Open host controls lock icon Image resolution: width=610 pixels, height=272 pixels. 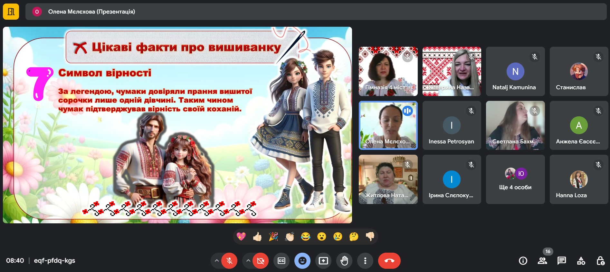tap(600, 261)
